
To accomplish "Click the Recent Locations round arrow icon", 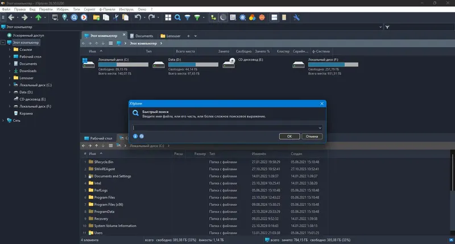I will 84,18.
